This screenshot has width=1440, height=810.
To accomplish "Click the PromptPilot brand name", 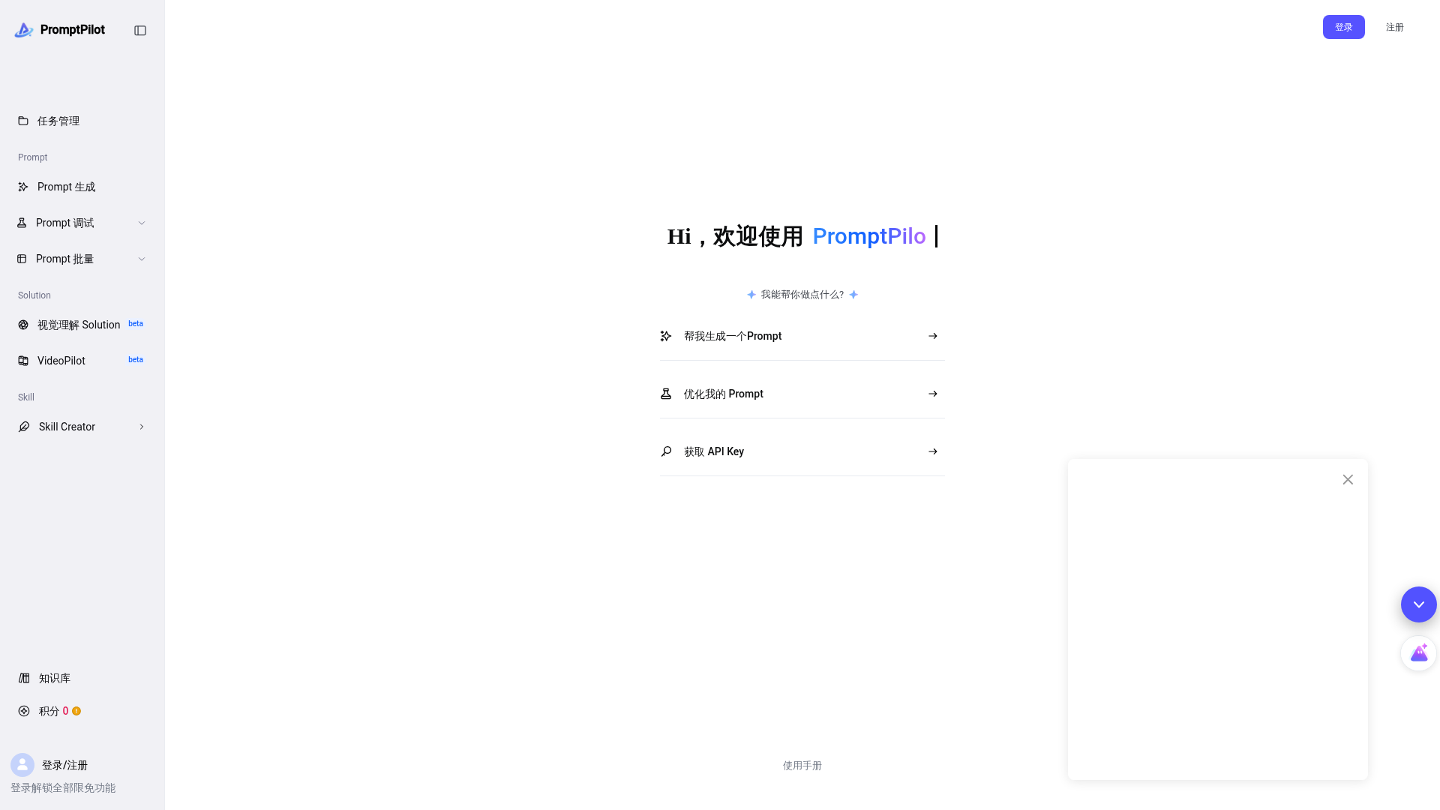I will [73, 30].
